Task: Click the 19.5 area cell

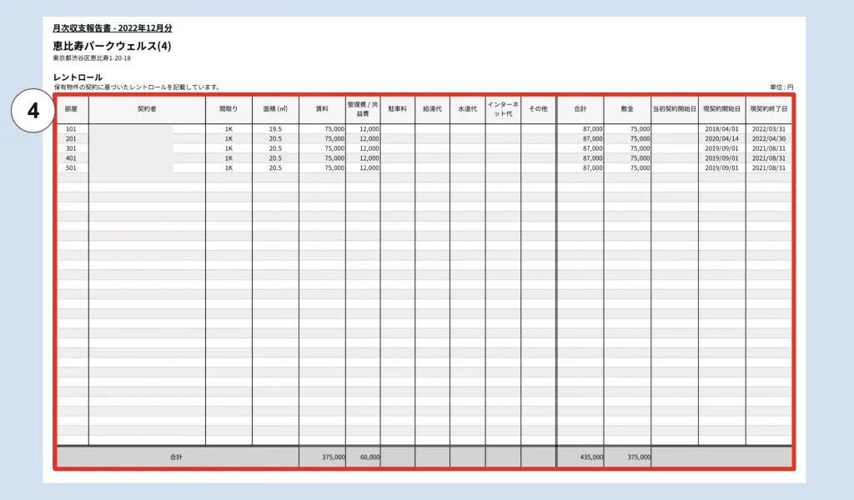Action: coord(275,129)
